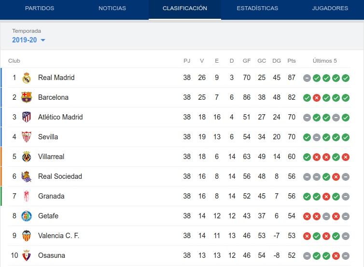364x267 pixels.
Task: Click the Pts column header
Action: pos(292,61)
